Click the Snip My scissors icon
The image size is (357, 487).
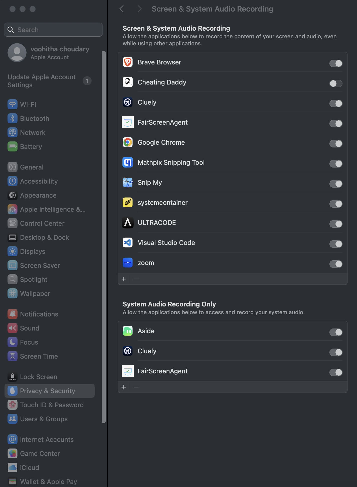[128, 183]
